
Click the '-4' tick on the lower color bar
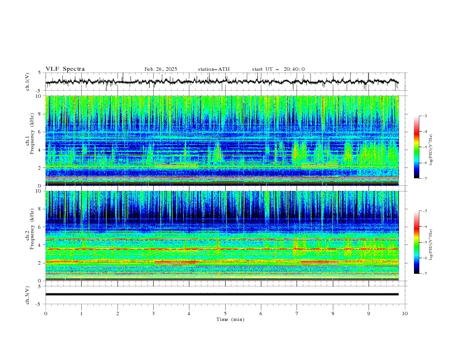(x=425, y=227)
